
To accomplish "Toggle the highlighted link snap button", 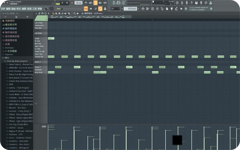I will 100,9.
